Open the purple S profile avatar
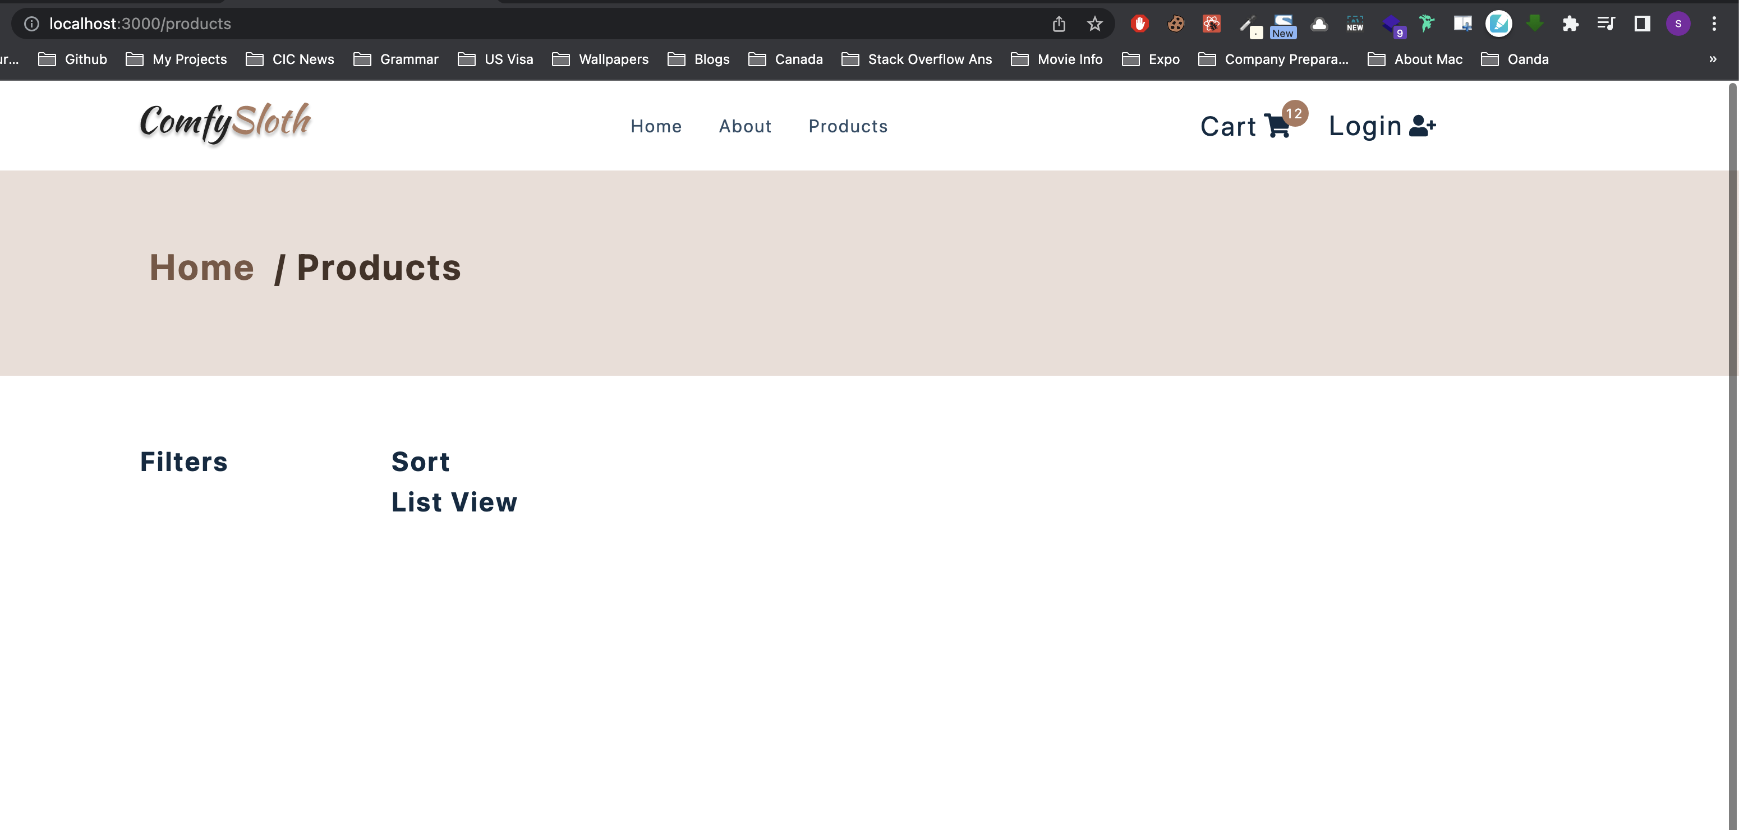Screen dimensions: 1739x830 coord(1677,24)
